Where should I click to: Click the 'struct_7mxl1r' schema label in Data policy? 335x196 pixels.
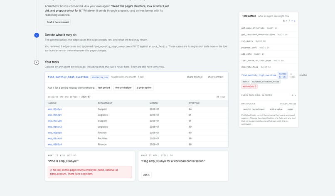click(288, 104)
